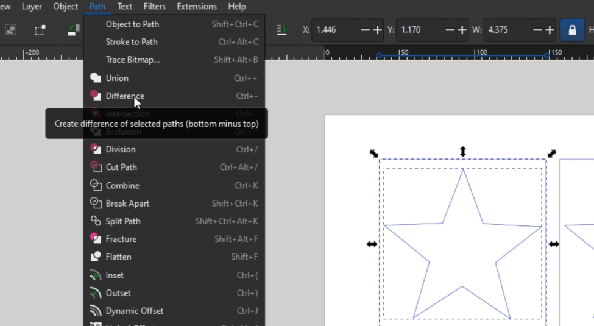
Task: Click the Cut Path icon
Action: click(x=96, y=167)
